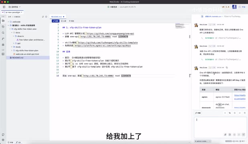This screenshot has width=248, height=144.
Task: Click the scroll-to-bottom chevron in chat
Action: (x=220, y=104)
